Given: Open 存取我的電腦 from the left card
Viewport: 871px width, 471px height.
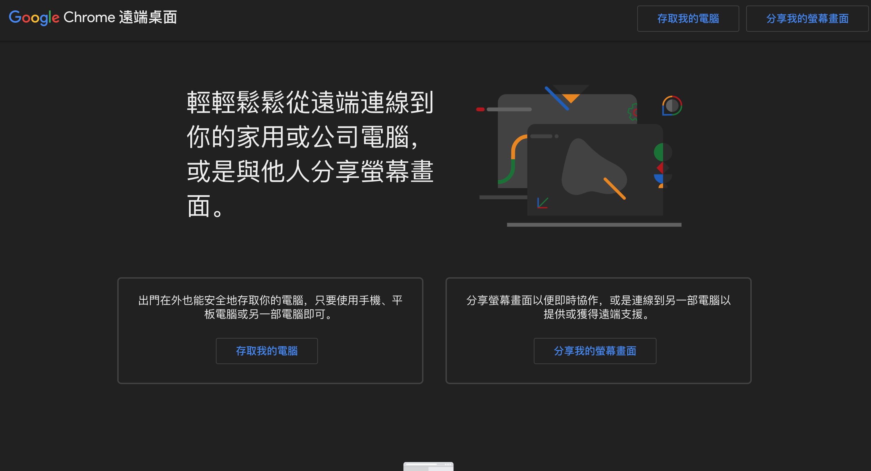Looking at the screenshot, I should coord(267,351).
